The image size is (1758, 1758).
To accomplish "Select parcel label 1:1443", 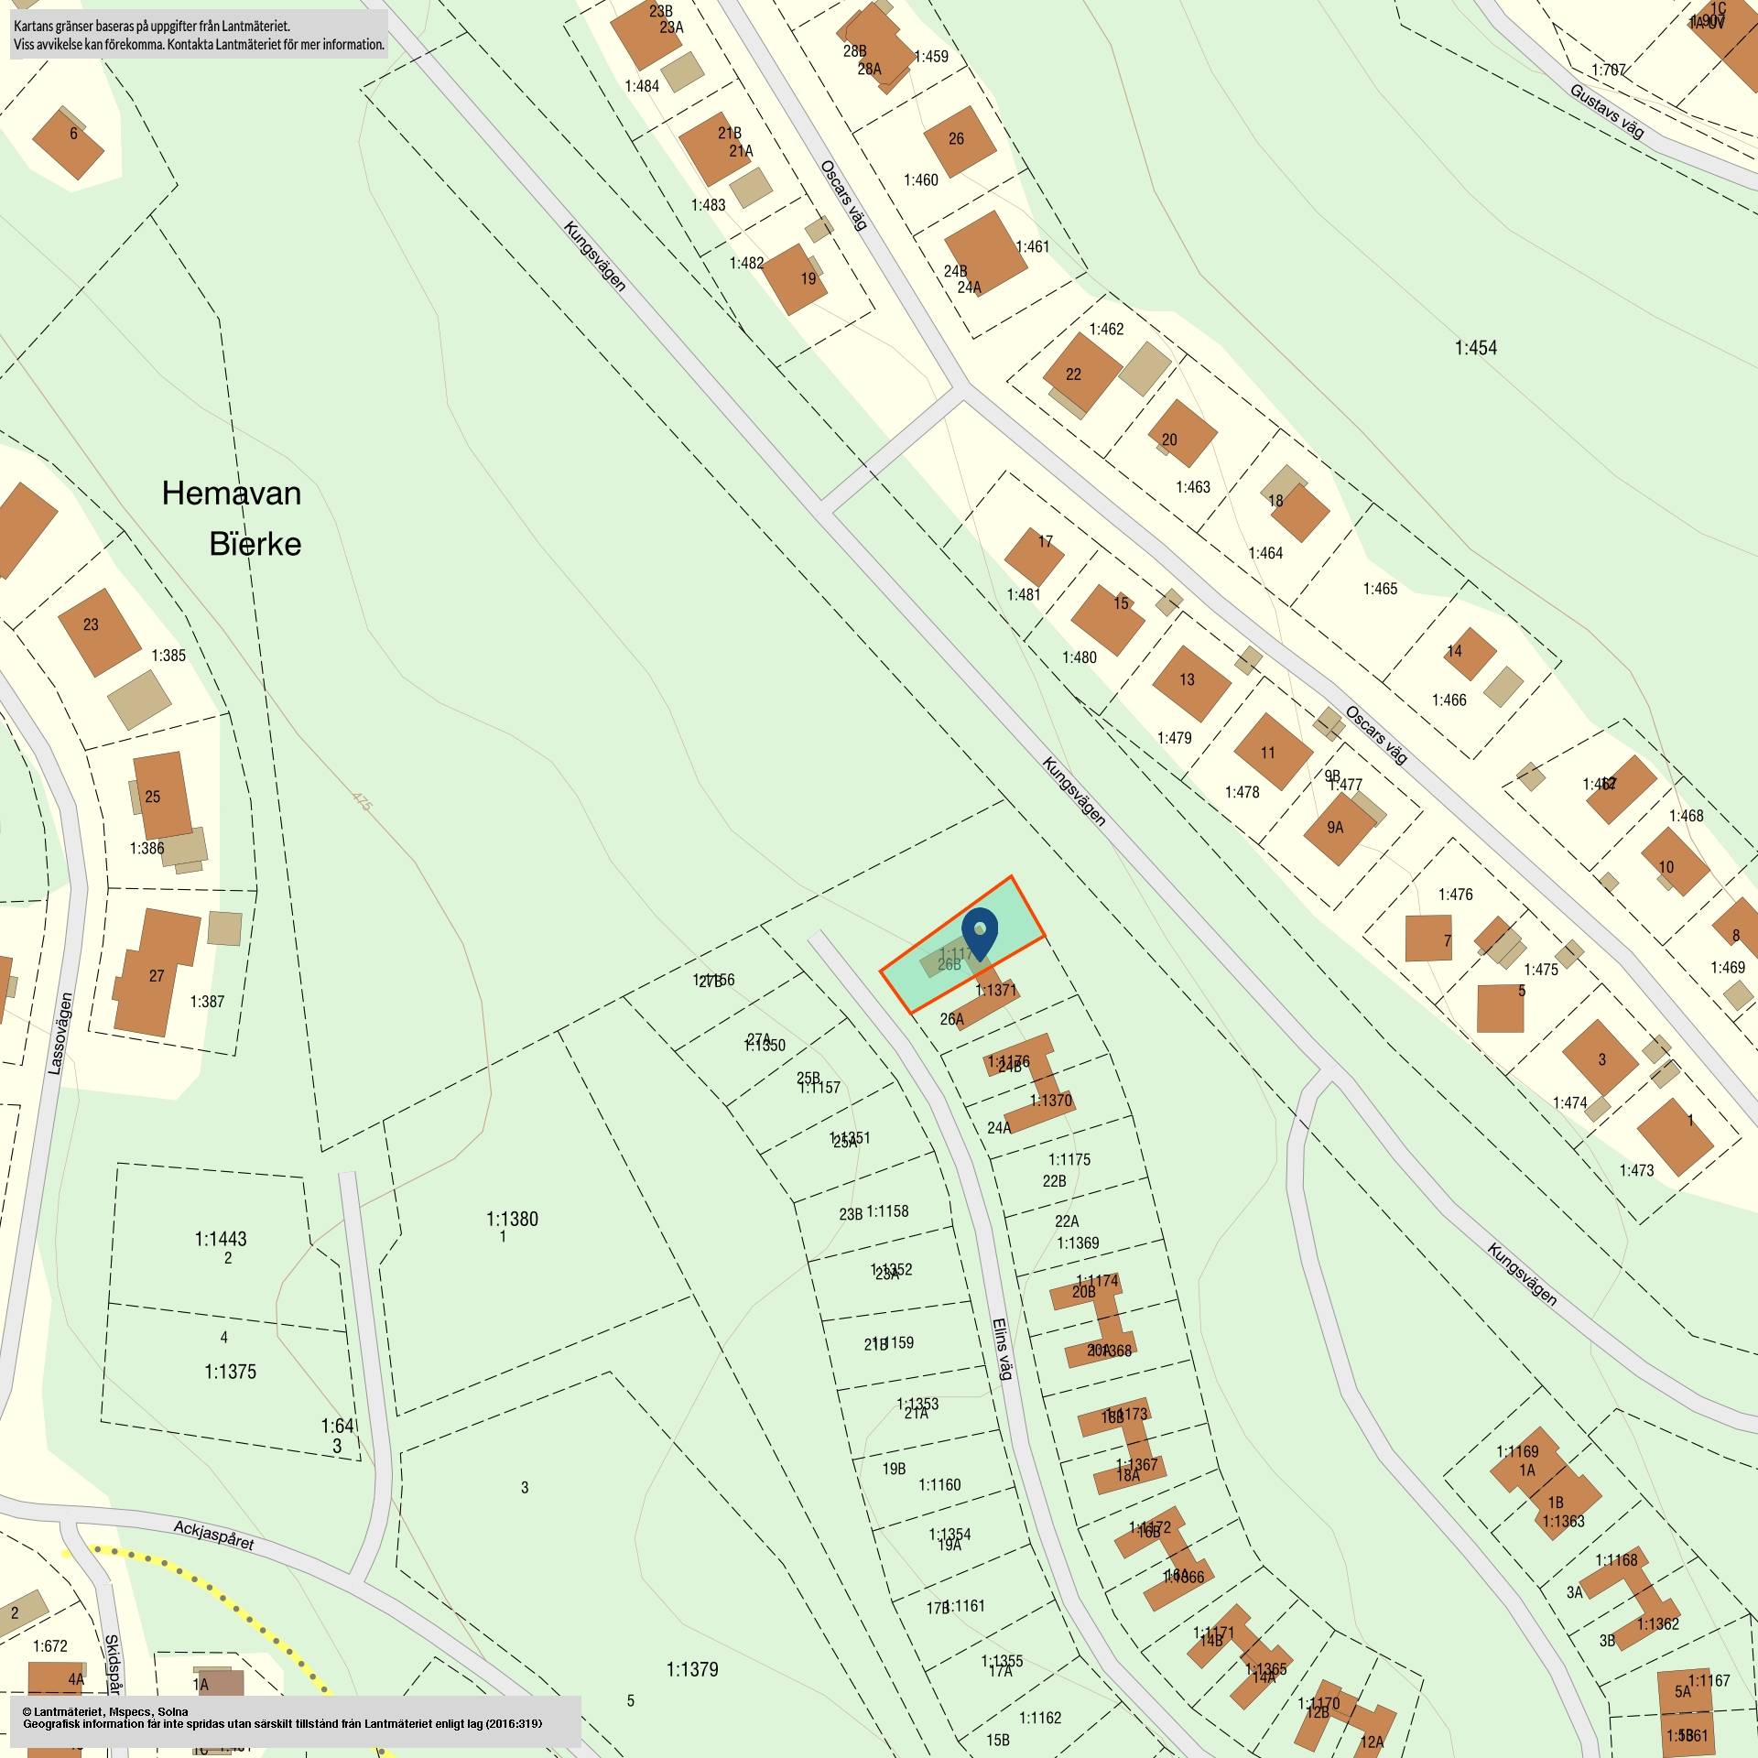I will click(x=221, y=1239).
